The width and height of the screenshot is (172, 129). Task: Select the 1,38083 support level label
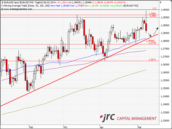[x=150, y=41]
